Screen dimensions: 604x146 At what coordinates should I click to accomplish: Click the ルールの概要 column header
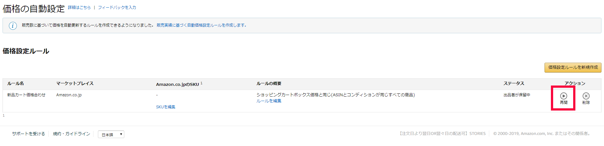(269, 84)
